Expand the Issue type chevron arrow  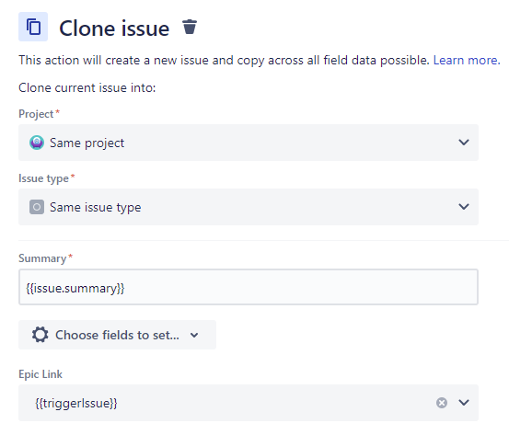coord(464,207)
